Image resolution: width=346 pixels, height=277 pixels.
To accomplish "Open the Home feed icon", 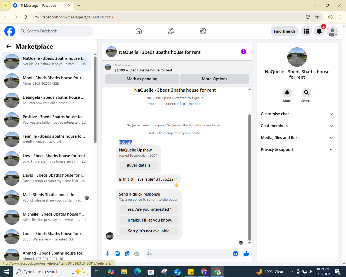I will click(139, 31).
